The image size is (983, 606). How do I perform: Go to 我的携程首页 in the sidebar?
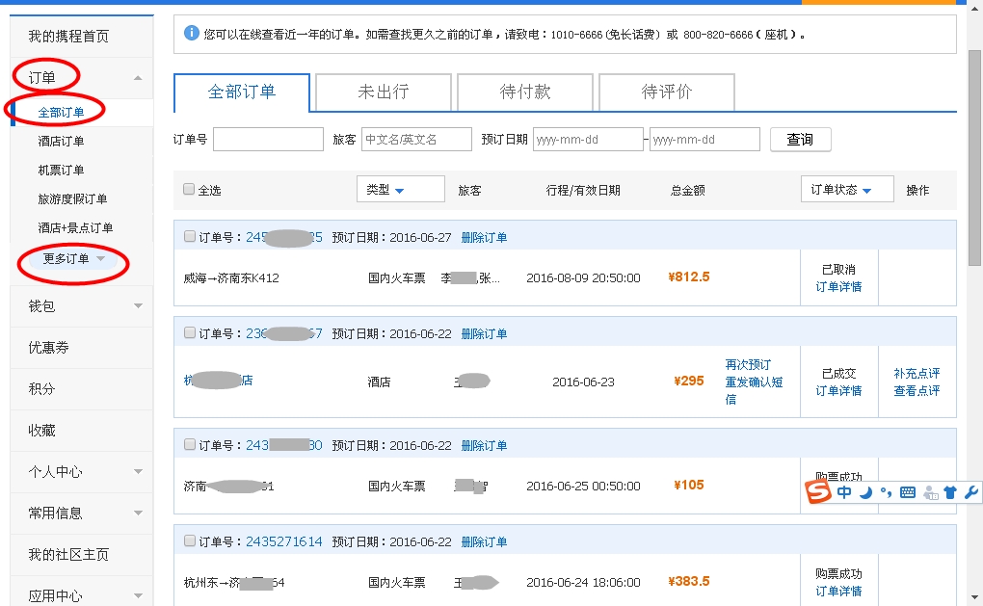click(68, 37)
